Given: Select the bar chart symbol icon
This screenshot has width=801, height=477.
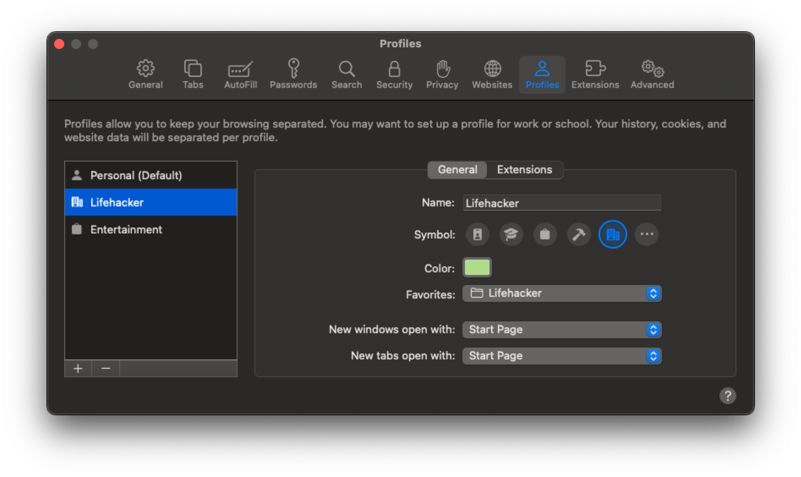Looking at the screenshot, I should (613, 234).
